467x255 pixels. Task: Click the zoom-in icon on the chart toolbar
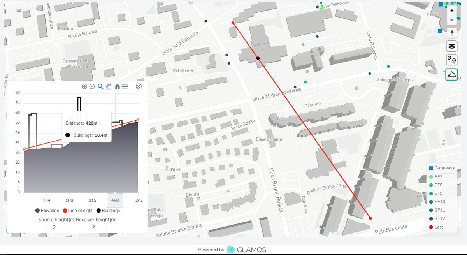pyautogui.click(x=84, y=86)
